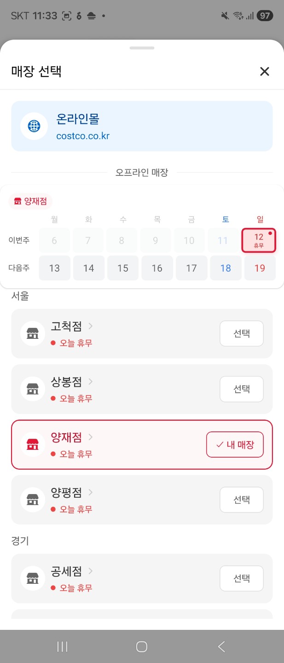Tap the 공세점 store icon

click(x=33, y=578)
